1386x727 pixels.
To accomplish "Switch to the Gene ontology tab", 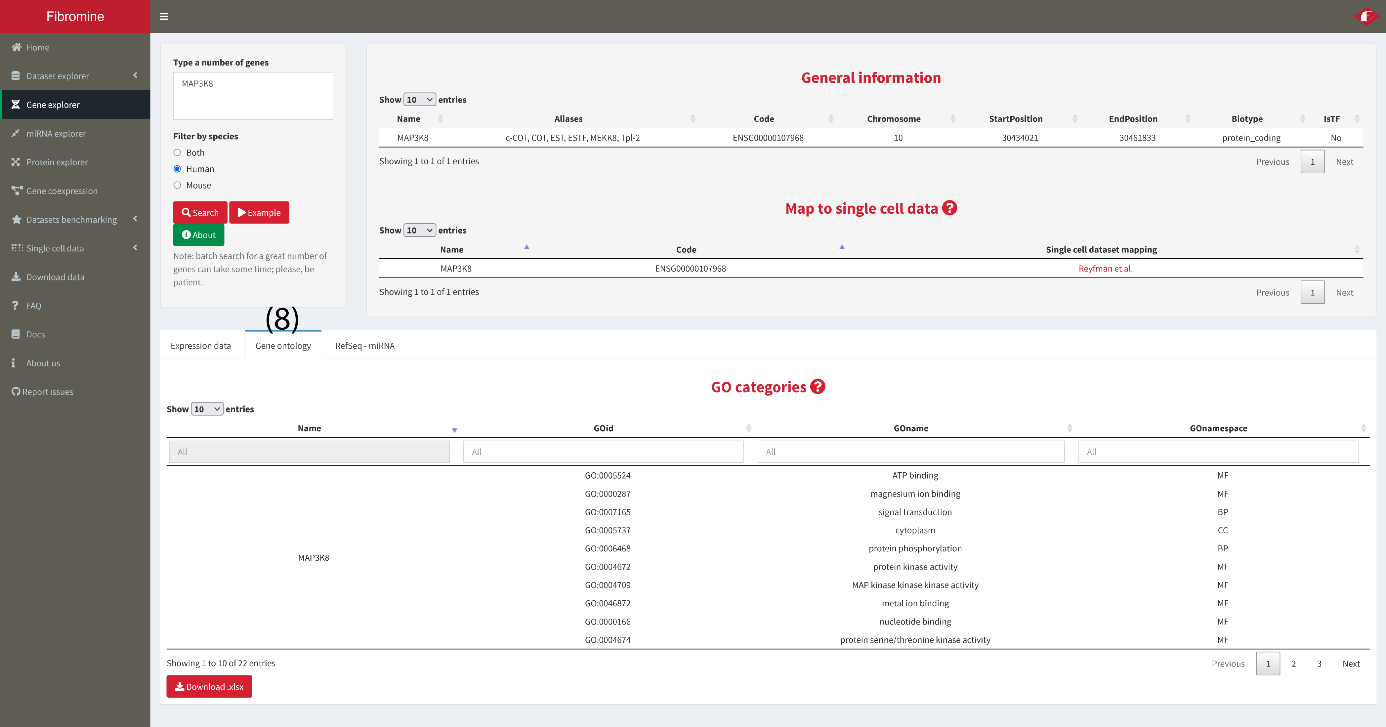I will click(x=283, y=345).
